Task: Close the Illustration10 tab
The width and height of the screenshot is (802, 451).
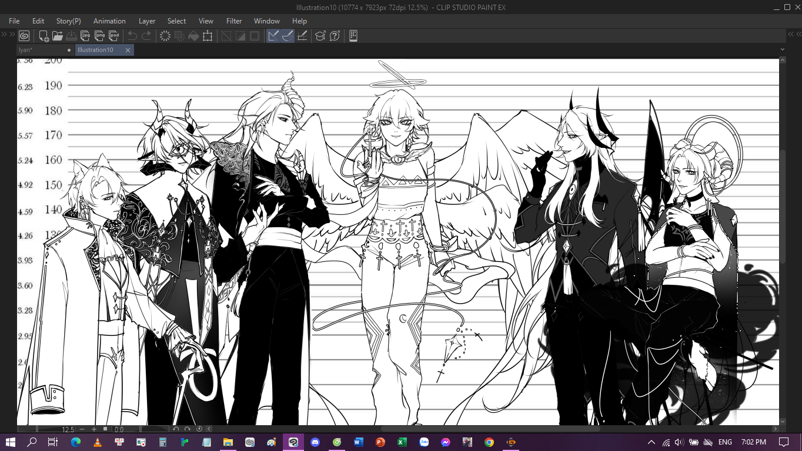Action: point(128,51)
